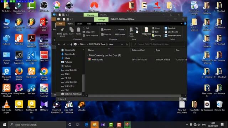Sort by Name column header
The width and height of the screenshot is (228, 128).
tap(91, 50)
